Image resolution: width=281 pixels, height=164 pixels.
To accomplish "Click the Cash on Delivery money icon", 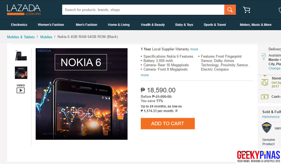I will tap(265, 96).
